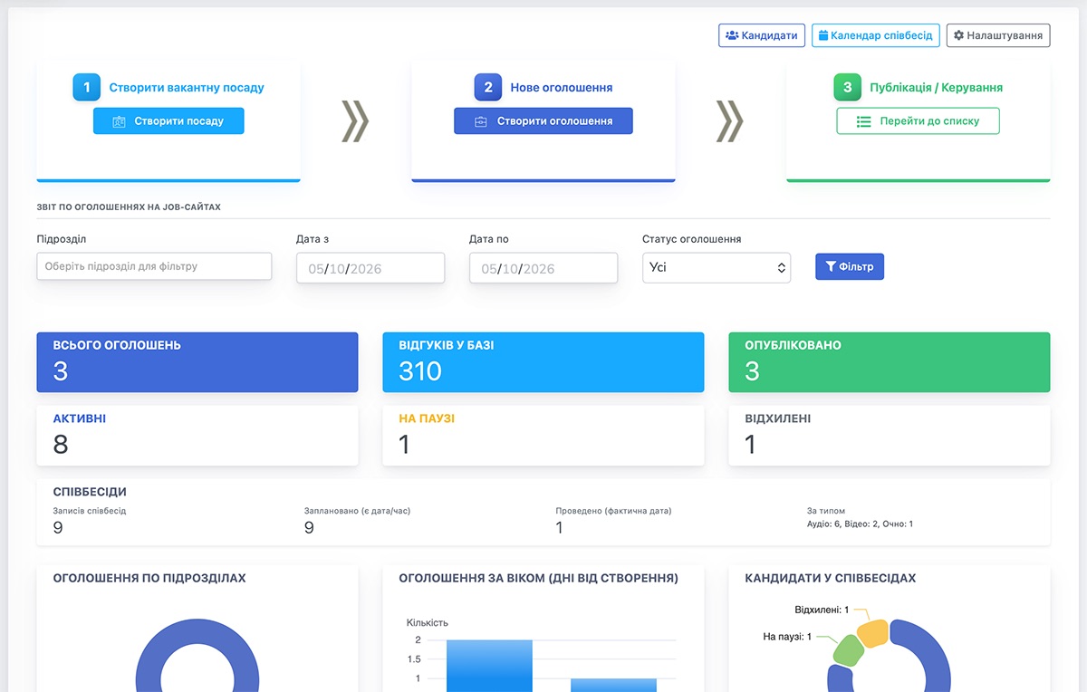Click the briefcase icon in Створити оголошення
The image size is (1087, 692).
481,121
